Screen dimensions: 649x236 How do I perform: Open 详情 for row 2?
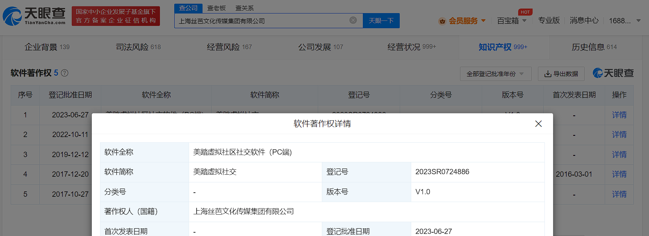[619, 135]
